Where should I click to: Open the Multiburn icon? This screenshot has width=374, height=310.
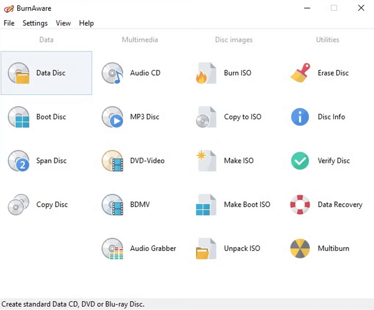(x=300, y=248)
